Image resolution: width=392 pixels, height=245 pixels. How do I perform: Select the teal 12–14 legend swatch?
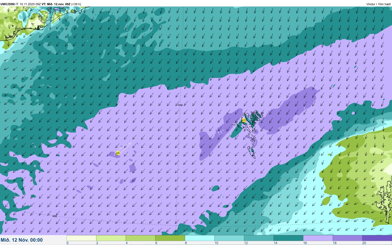click(x=259, y=238)
